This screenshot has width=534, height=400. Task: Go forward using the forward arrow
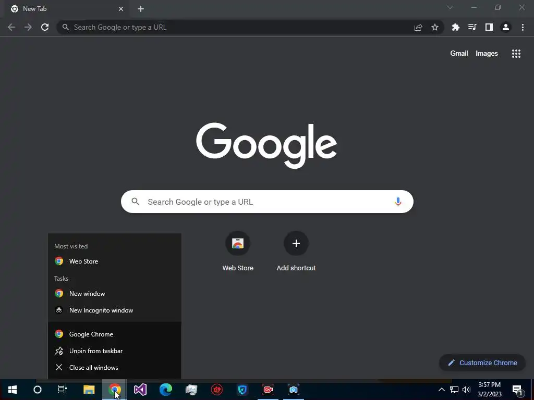28,27
